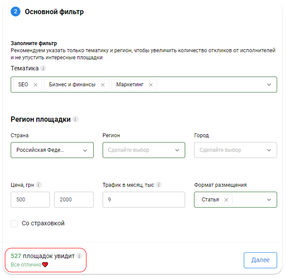Click info icon after площадок увидит
The width and height of the screenshot is (286, 278).
[x=79, y=256]
